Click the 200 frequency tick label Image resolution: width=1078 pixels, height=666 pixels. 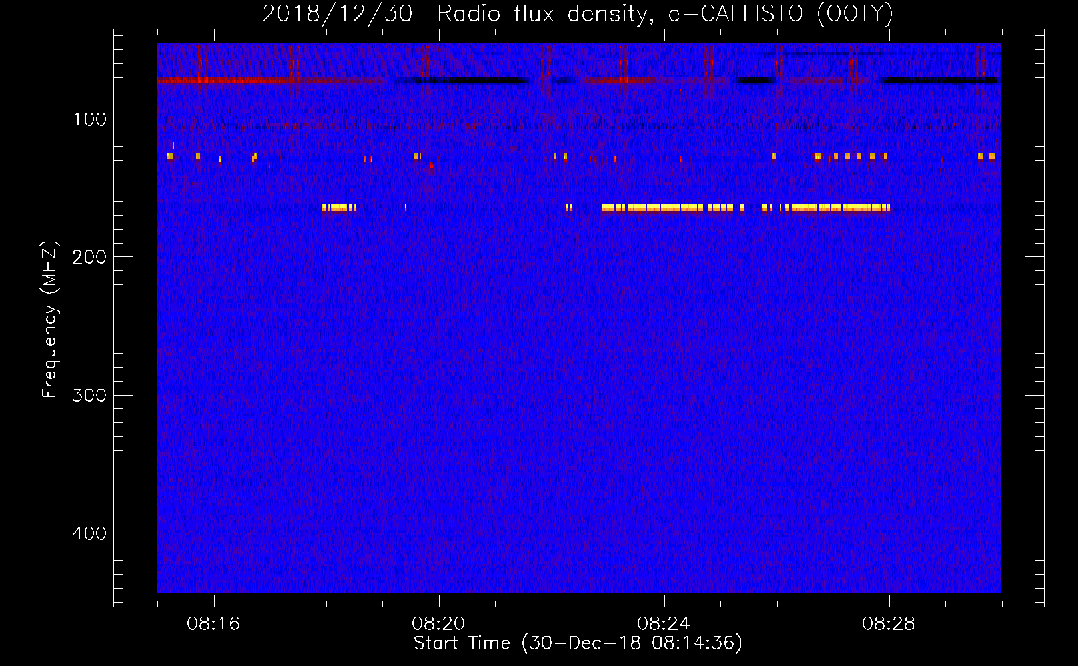tap(89, 257)
